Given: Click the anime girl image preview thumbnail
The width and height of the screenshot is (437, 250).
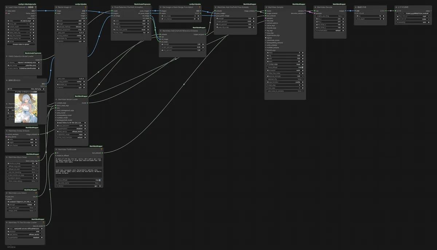Looking at the screenshot, I should coord(25,108).
